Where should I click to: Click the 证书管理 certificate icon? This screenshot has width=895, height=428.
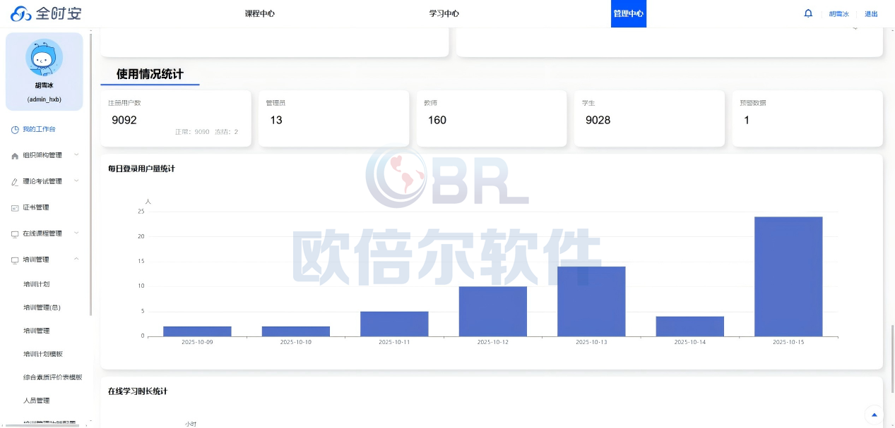[15, 208]
